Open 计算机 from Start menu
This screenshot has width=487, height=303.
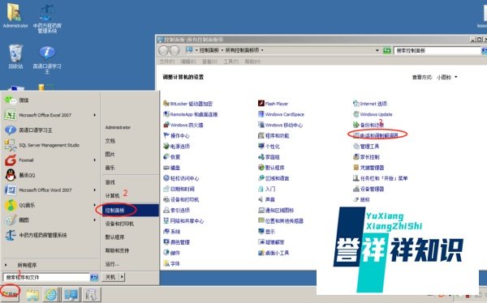coord(112,196)
